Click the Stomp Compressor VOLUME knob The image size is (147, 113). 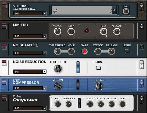pyautogui.click(x=58, y=86)
